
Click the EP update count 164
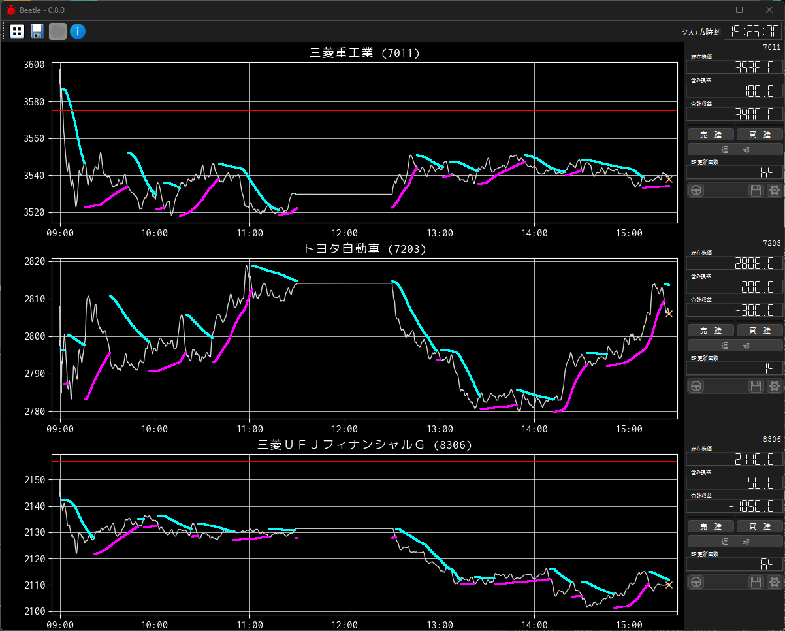point(735,564)
